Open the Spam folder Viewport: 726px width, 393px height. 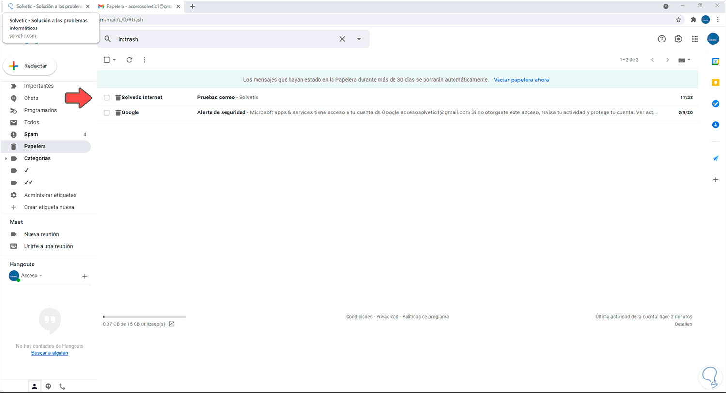[x=31, y=134]
